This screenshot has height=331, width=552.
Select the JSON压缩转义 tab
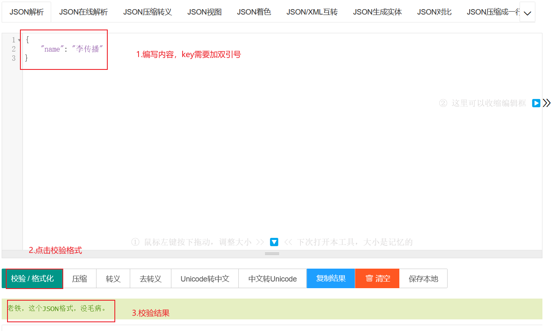tap(147, 12)
